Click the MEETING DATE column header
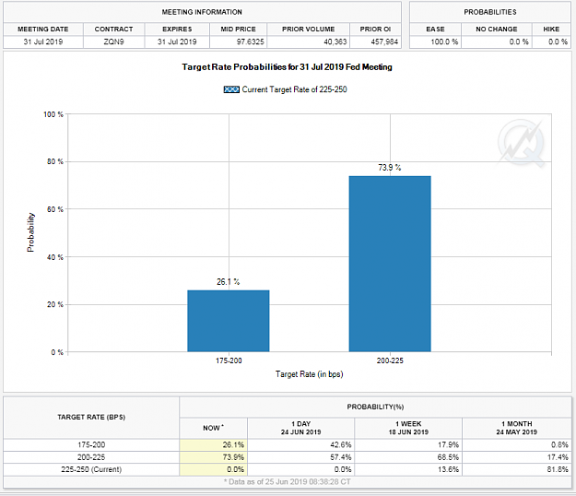 43,29
